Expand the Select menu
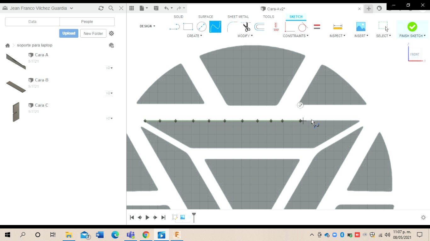 (383, 36)
